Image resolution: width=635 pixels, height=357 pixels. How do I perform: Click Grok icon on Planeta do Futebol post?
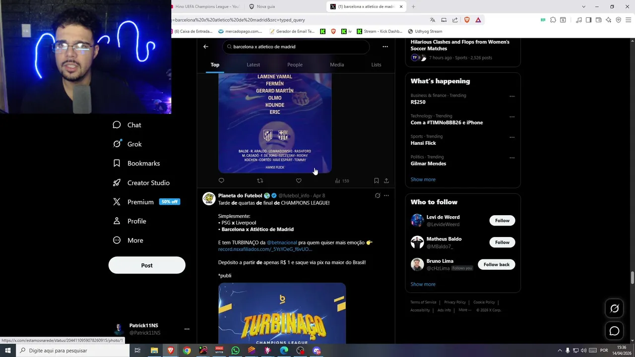coord(378,195)
